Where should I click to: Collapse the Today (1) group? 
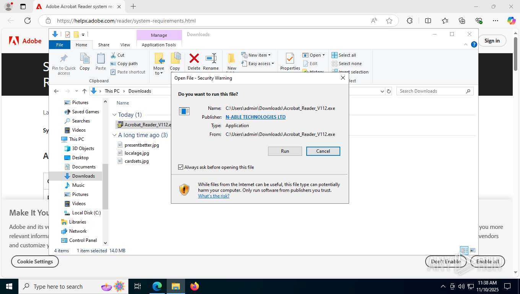click(114, 114)
